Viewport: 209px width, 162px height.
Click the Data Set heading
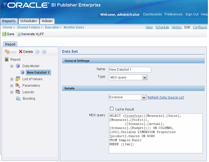pyautogui.click(x=70, y=51)
